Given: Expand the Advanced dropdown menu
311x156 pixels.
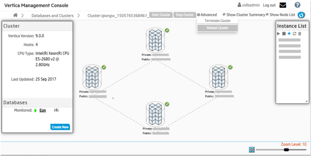Looking at the screenshot, I should click(207, 15).
